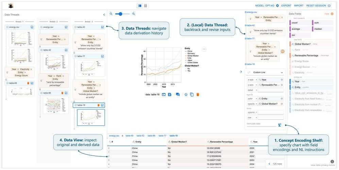Select energy.csv in data table breadcrumb
The image size is (339, 170).
[x=114, y=136]
